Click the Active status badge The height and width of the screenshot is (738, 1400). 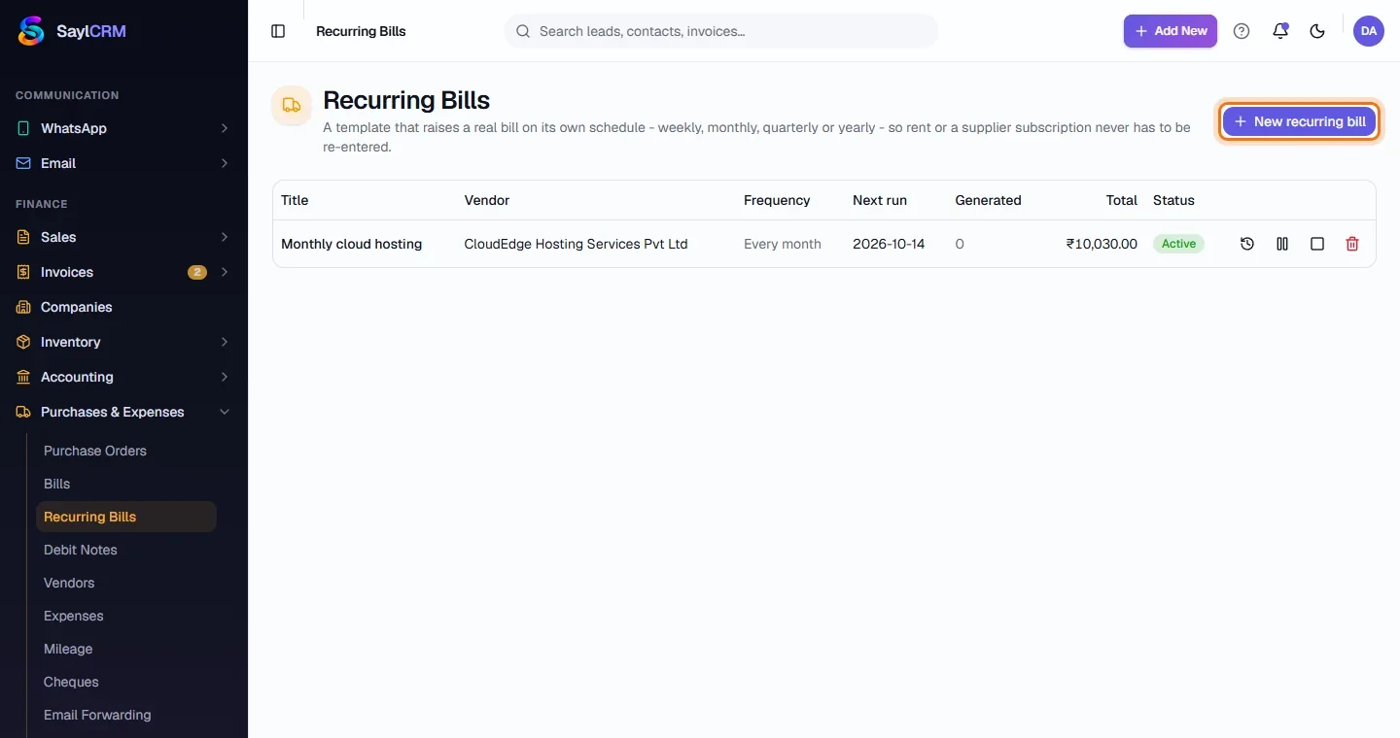coord(1178,244)
